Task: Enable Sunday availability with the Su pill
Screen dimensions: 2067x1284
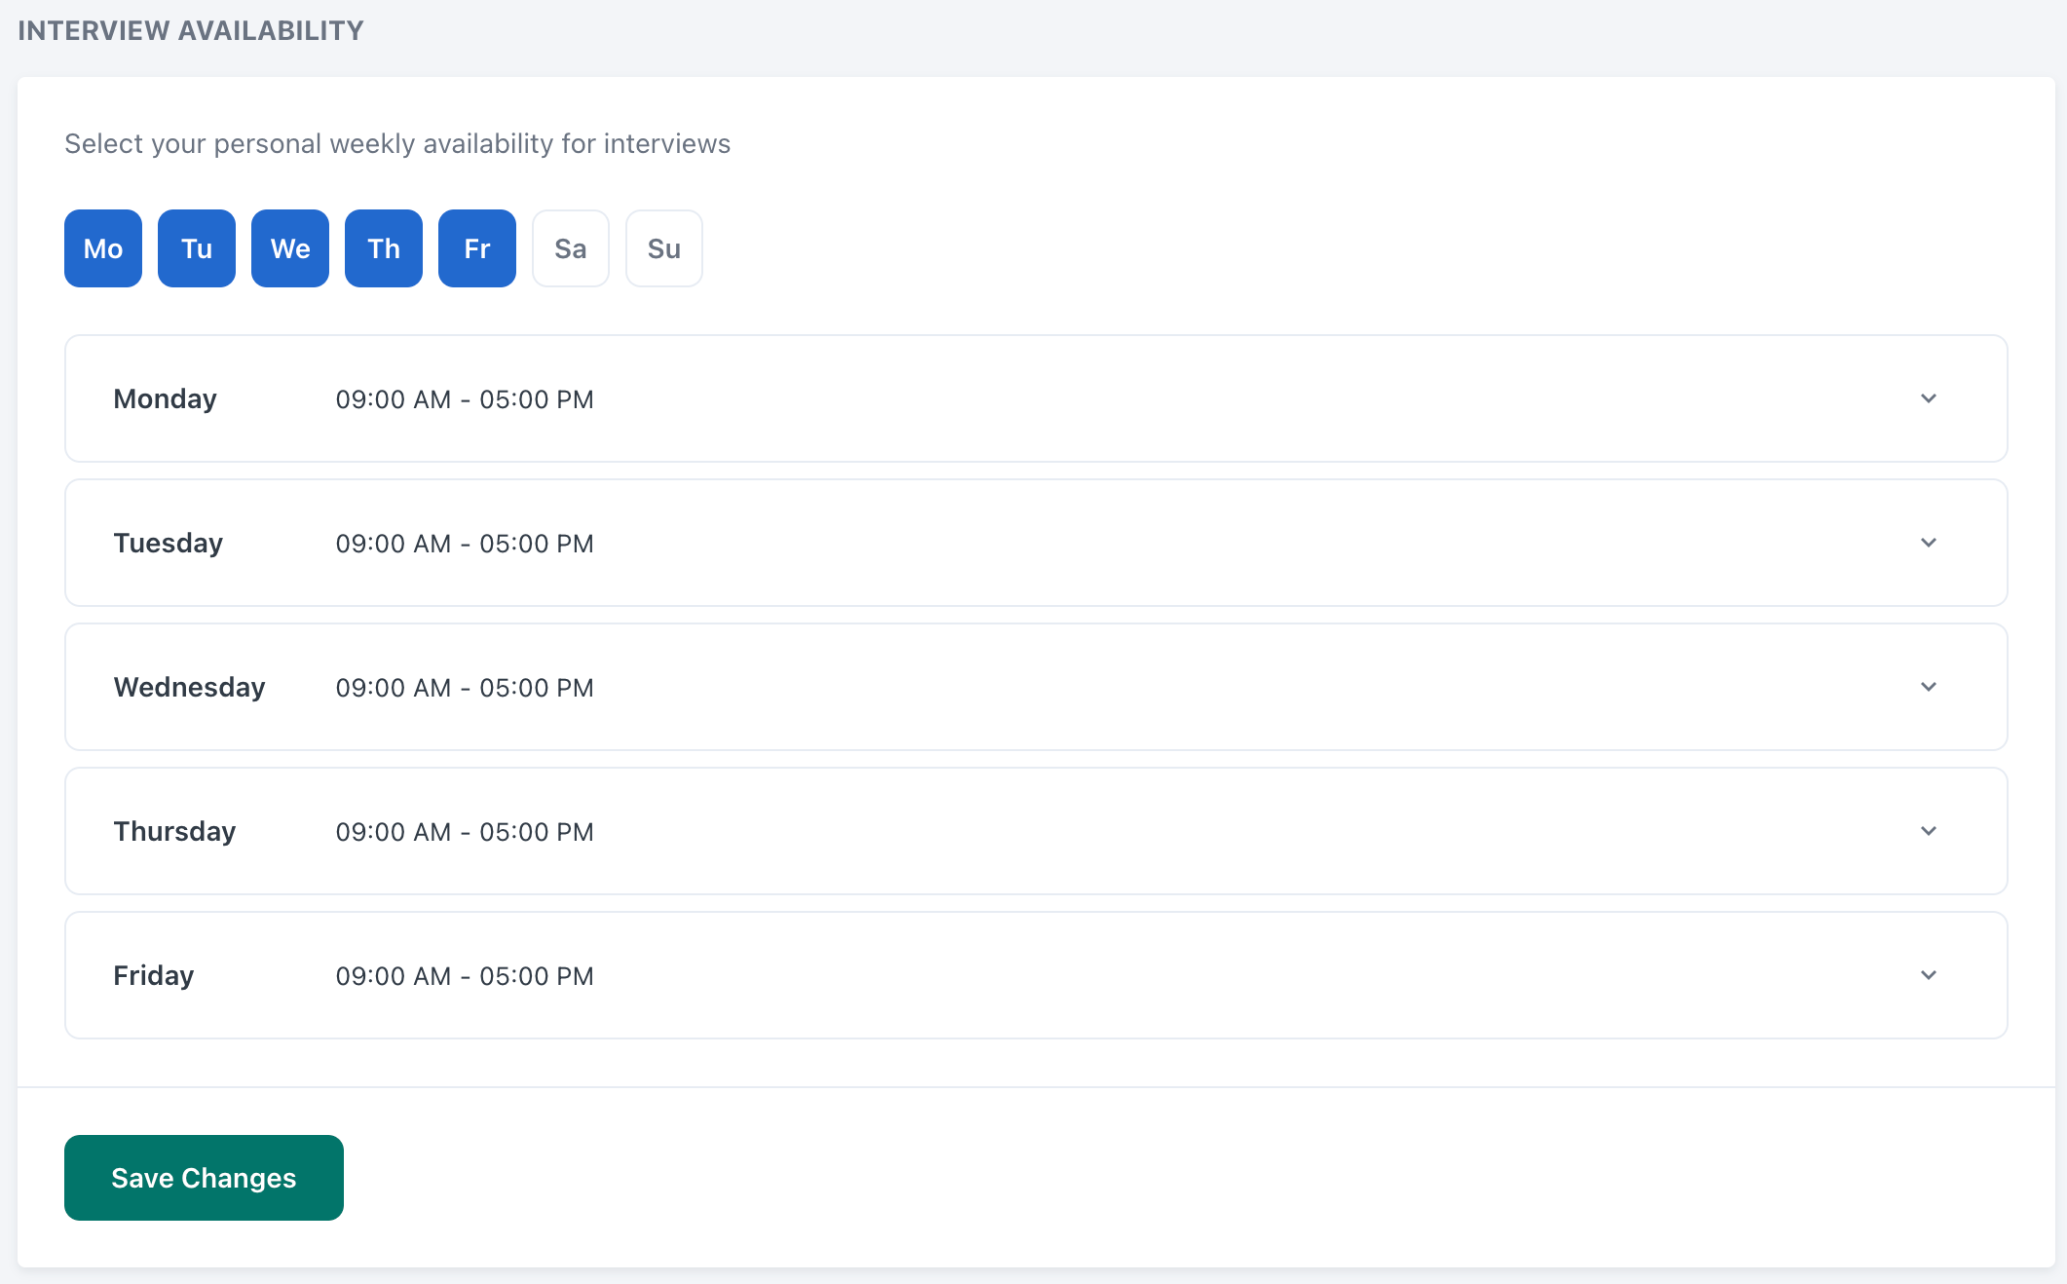Action: click(663, 248)
